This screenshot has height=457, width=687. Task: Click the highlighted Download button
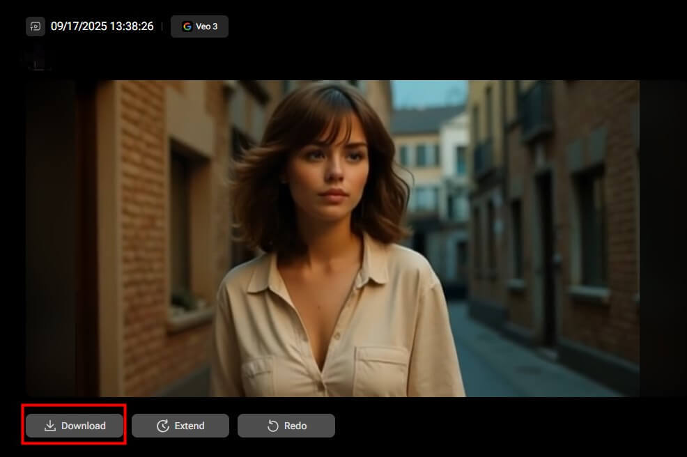pos(73,425)
